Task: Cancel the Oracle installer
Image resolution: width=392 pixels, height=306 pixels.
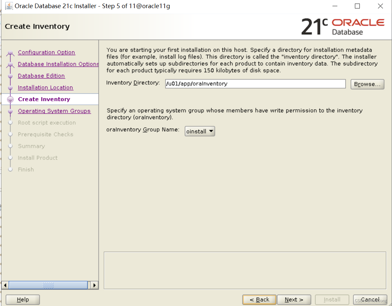Action: pyautogui.click(x=370, y=299)
